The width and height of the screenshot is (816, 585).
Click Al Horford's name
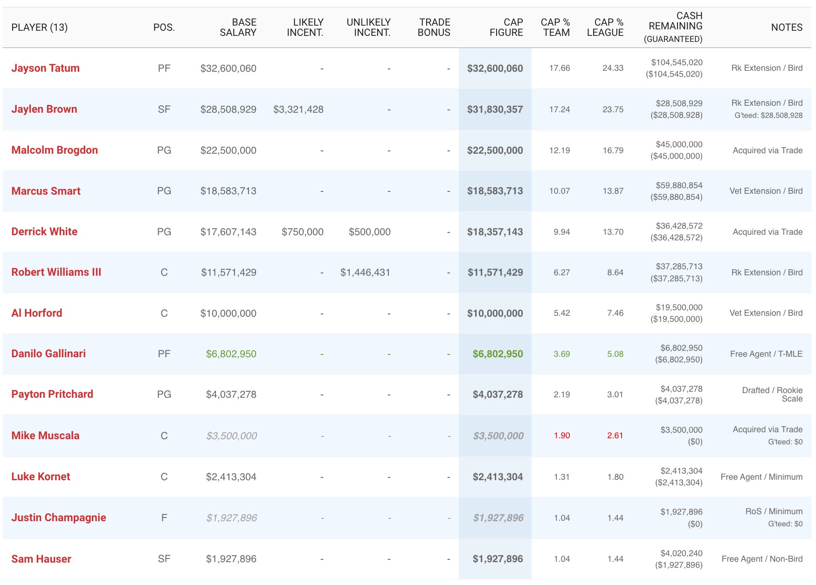pos(36,313)
